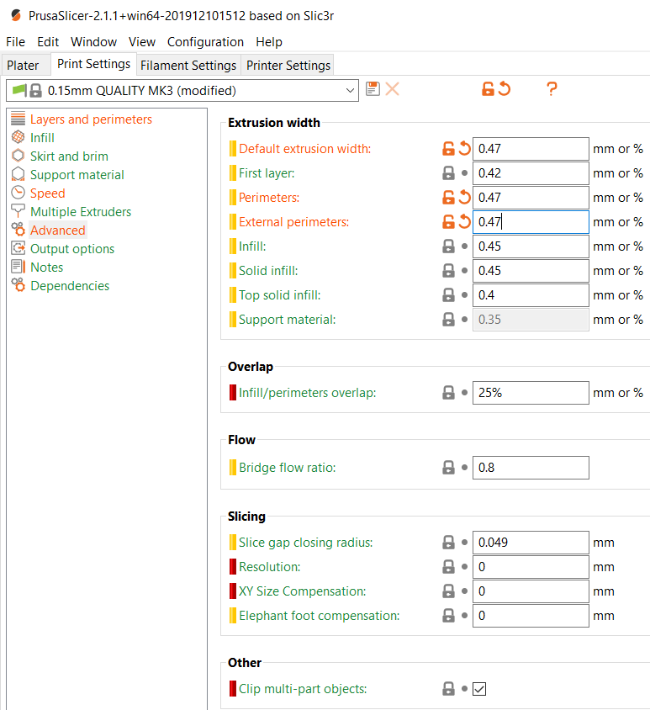Viewport: 650px width, 710px height.
Task: Click lock icon beside Bridge flow ratio
Action: tap(448, 467)
